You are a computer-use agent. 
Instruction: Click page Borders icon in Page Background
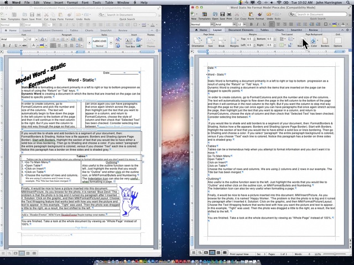(325, 40)
